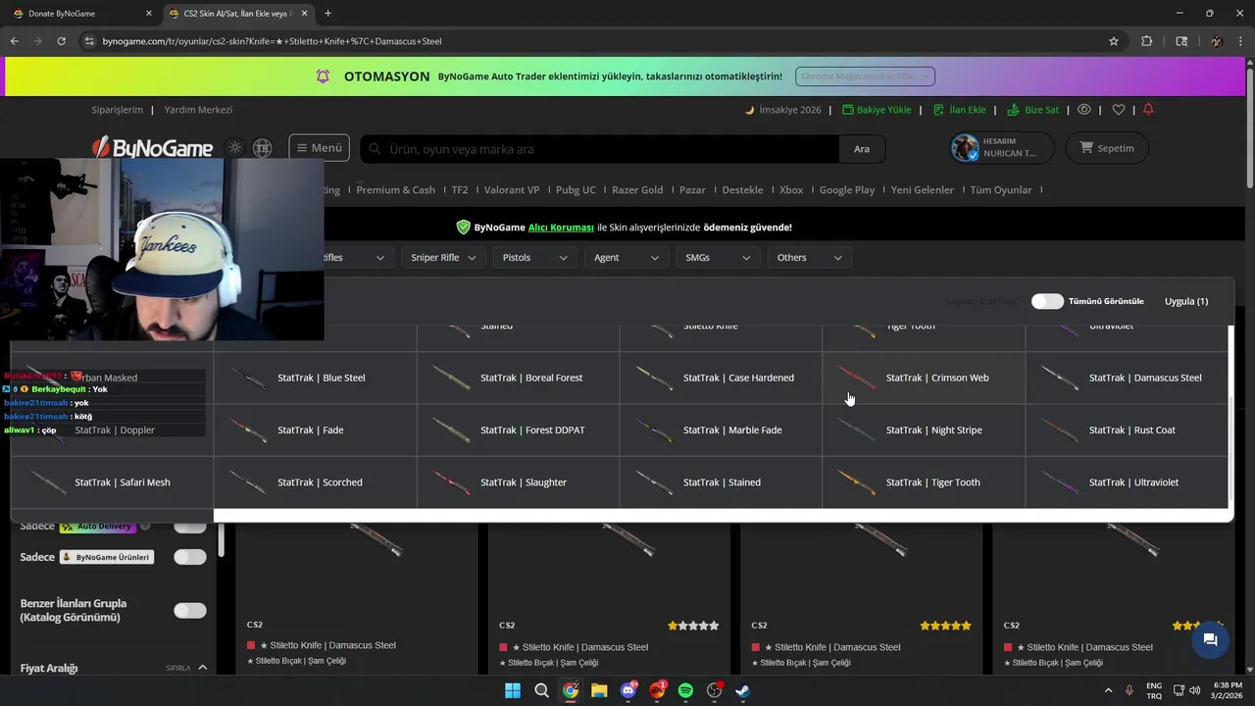
Task: Open the TR language selector icon
Action: (x=262, y=148)
